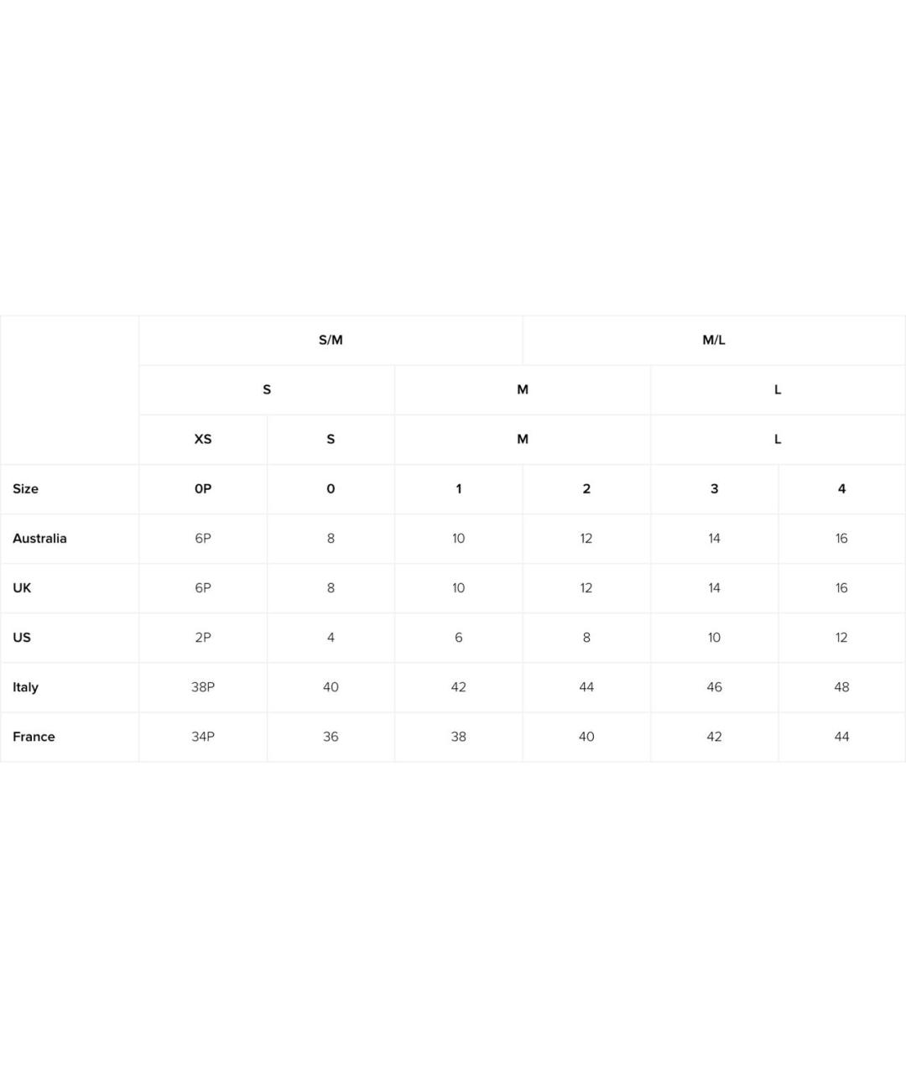Select size 4 header cell
The width and height of the screenshot is (906, 1074).
coord(841,488)
